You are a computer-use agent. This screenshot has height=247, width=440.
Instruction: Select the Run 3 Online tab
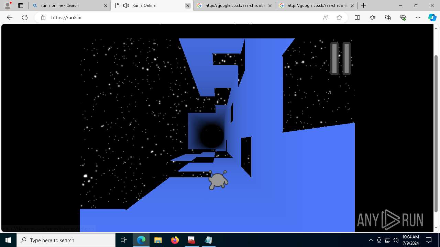click(152, 5)
